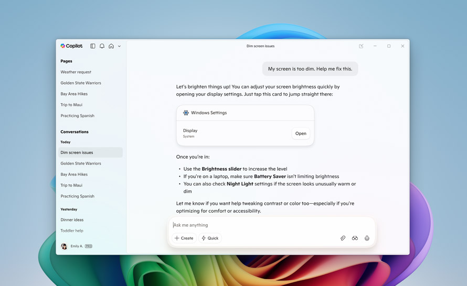Toggle the sidebar panel icon
Image resolution: width=467 pixels, height=286 pixels.
[x=93, y=46]
